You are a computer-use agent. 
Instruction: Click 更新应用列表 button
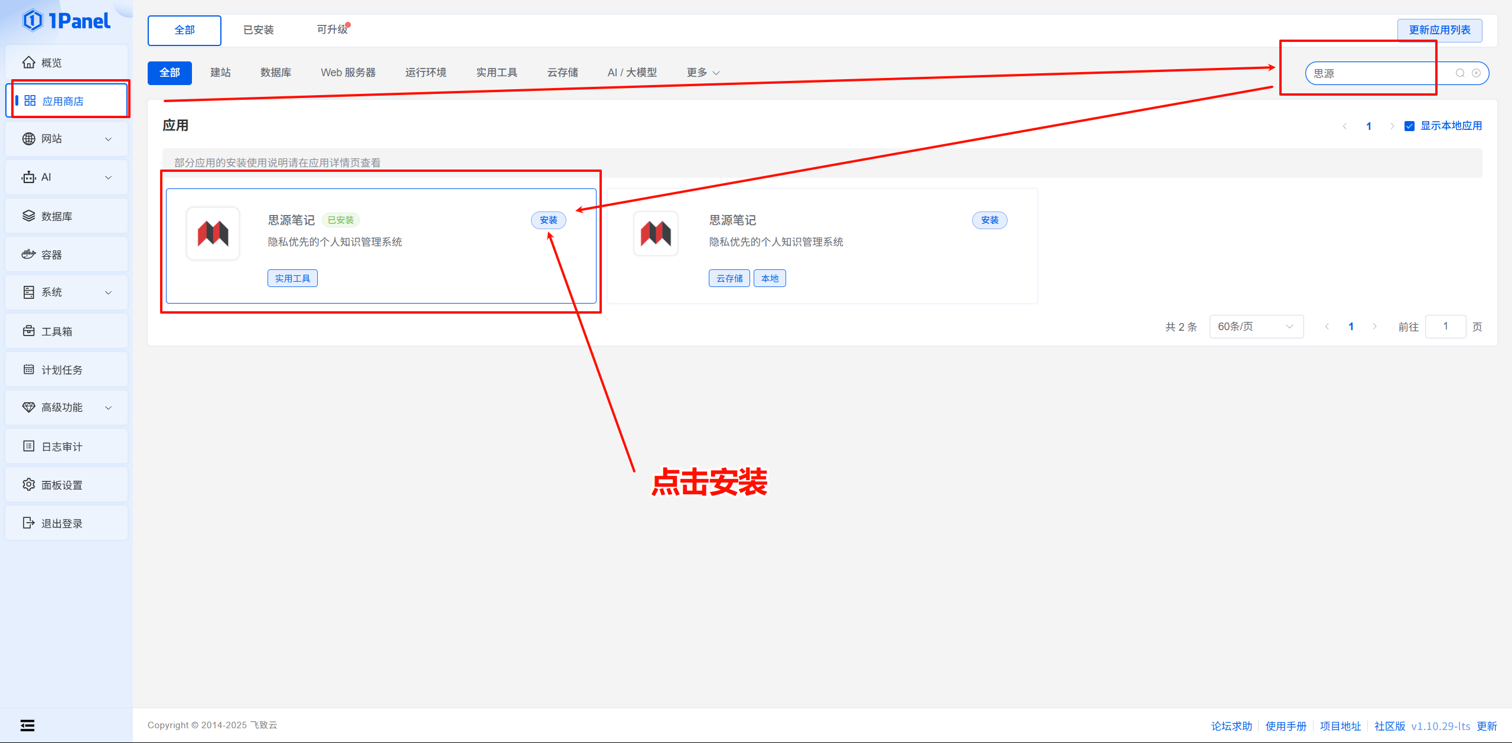pos(1439,30)
